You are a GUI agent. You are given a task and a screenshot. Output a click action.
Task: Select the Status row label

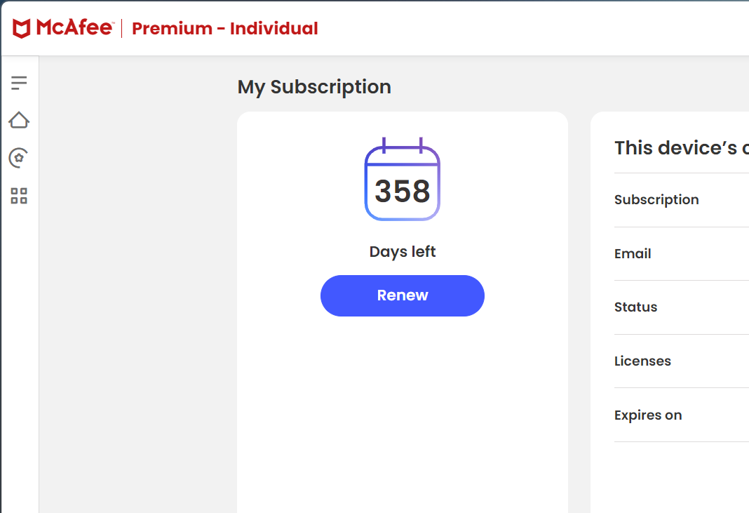click(635, 307)
